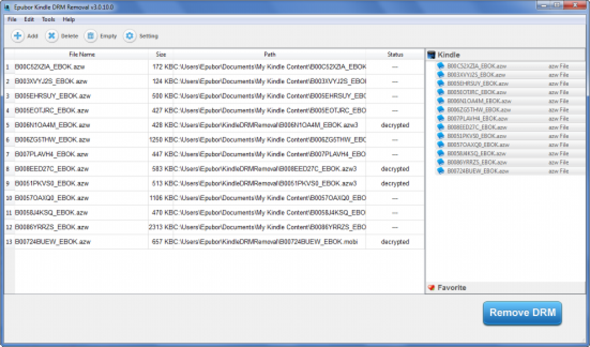This screenshot has height=347, width=590.
Task: Select B006ZG5THW_EBOK.azw in file table
Action: pyautogui.click(x=52, y=139)
